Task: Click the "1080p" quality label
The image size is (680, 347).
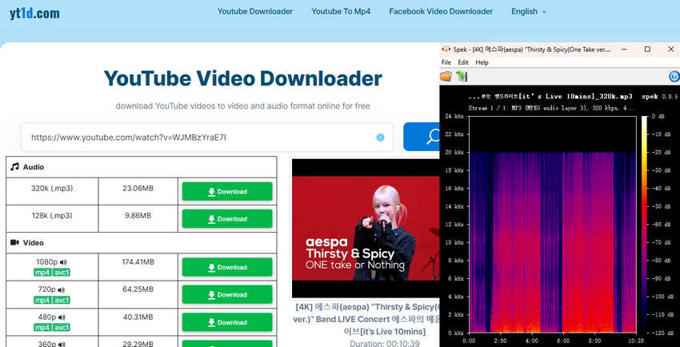Action: (47, 262)
